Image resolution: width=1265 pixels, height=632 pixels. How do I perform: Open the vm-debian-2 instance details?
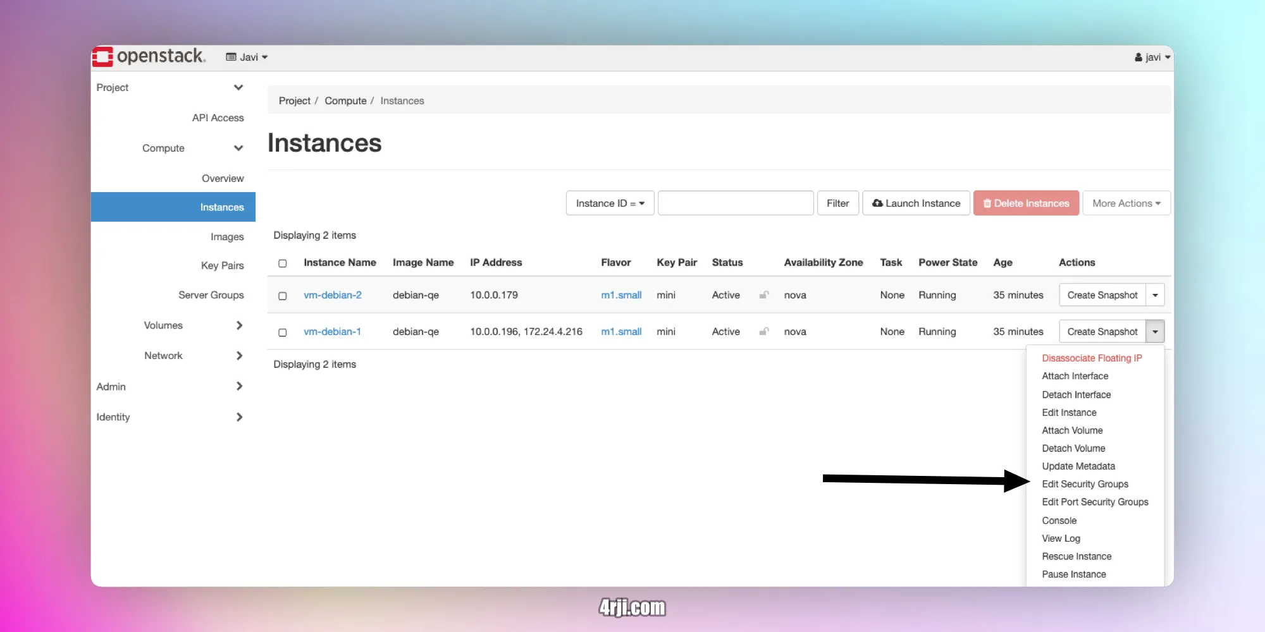[x=333, y=295]
